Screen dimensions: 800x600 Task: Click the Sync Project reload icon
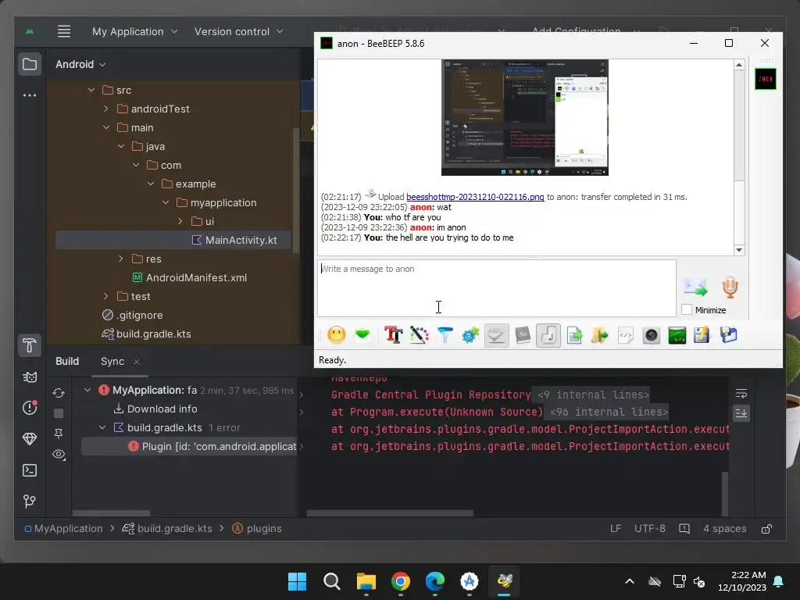[x=59, y=393]
